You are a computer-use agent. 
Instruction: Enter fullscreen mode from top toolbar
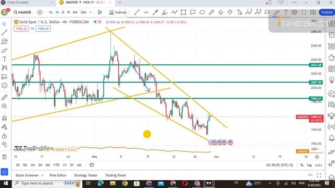[x=304, y=13]
